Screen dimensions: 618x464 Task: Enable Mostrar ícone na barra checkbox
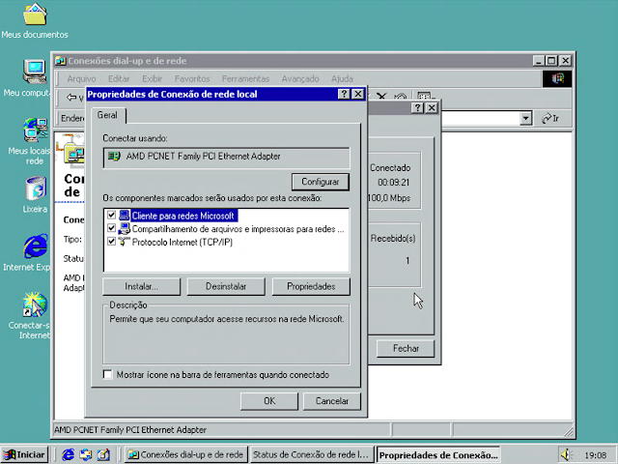[x=107, y=374]
